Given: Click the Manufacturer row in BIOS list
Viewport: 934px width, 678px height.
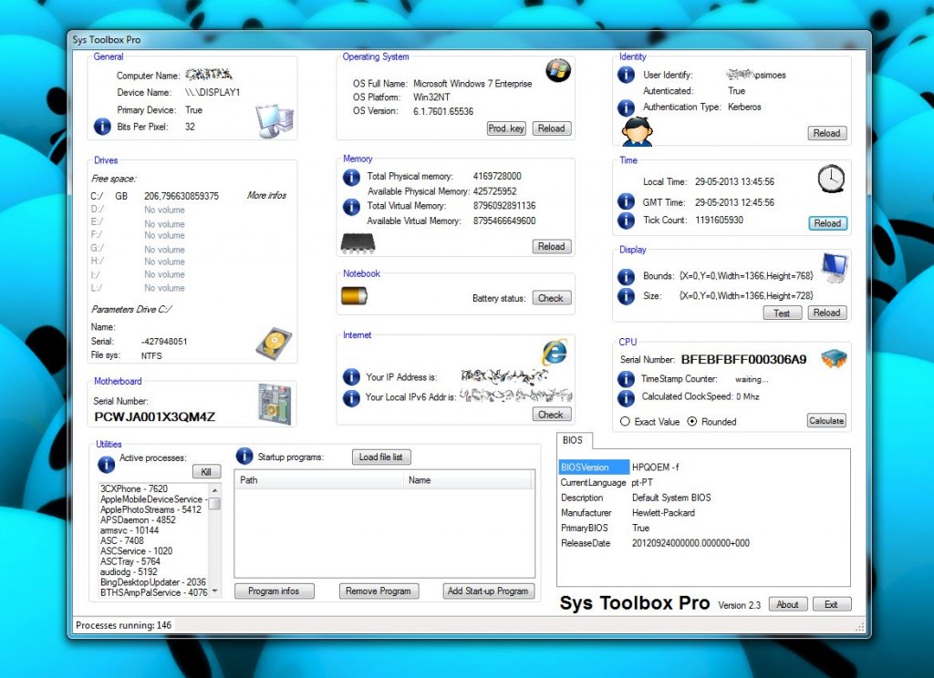Looking at the screenshot, I should [628, 512].
